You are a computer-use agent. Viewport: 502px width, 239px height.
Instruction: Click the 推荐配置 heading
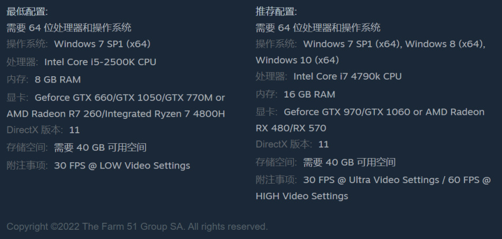pos(276,11)
